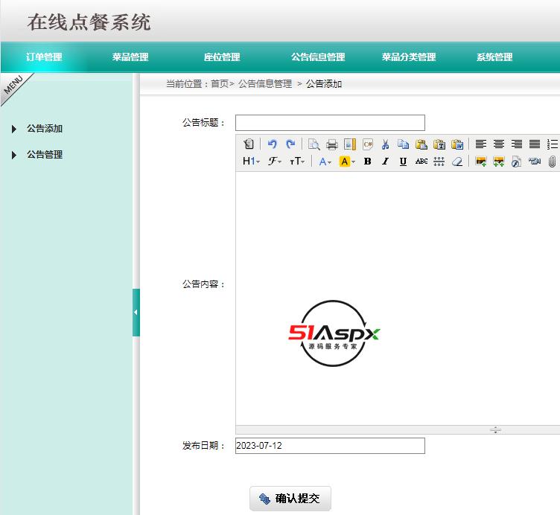
Task: Insert video with camera icon
Action: (x=534, y=161)
